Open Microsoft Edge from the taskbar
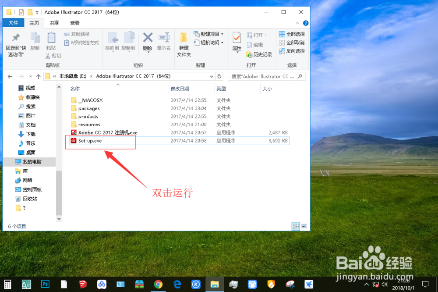The height and width of the screenshot is (292, 438). tap(177, 285)
